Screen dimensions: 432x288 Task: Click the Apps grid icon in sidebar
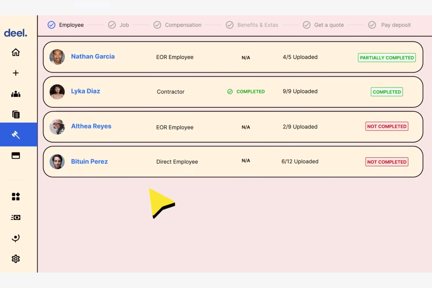[x=15, y=196]
